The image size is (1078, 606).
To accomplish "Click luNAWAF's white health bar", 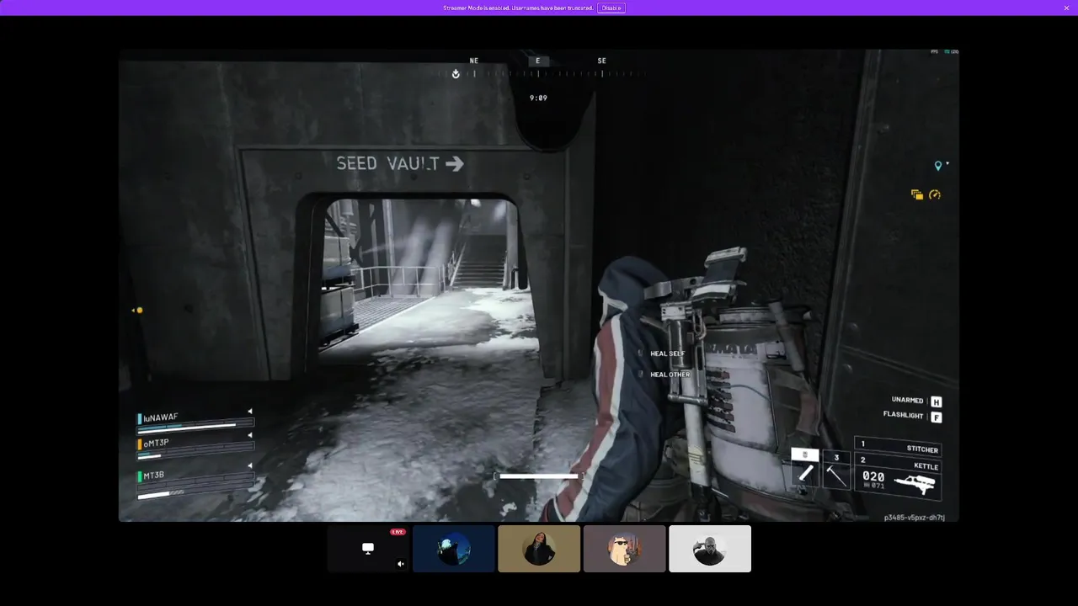I will coord(187,427).
